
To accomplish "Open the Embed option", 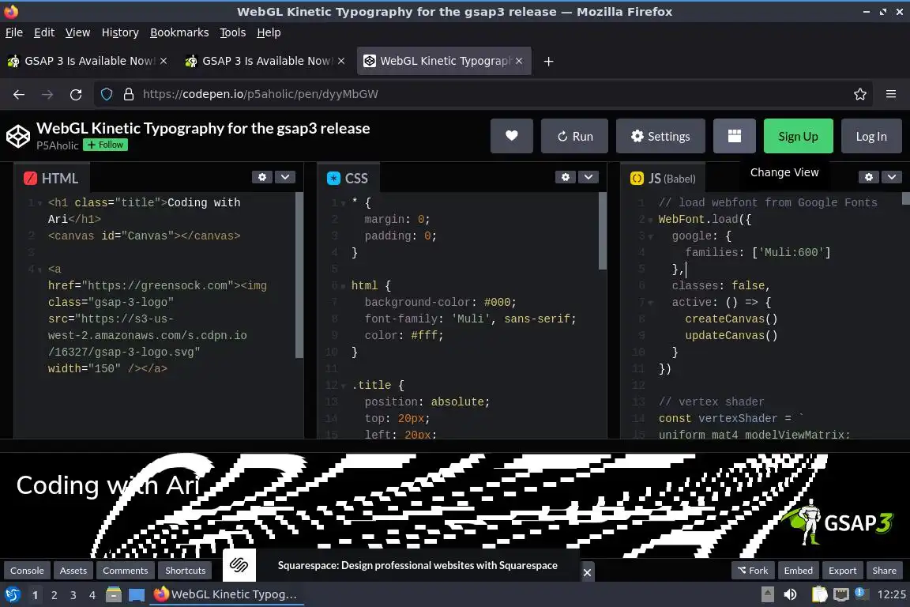I will pos(798,571).
